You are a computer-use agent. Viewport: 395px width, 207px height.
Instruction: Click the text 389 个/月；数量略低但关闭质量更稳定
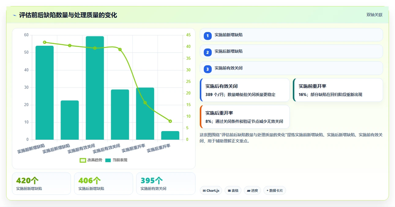[x=240, y=95]
